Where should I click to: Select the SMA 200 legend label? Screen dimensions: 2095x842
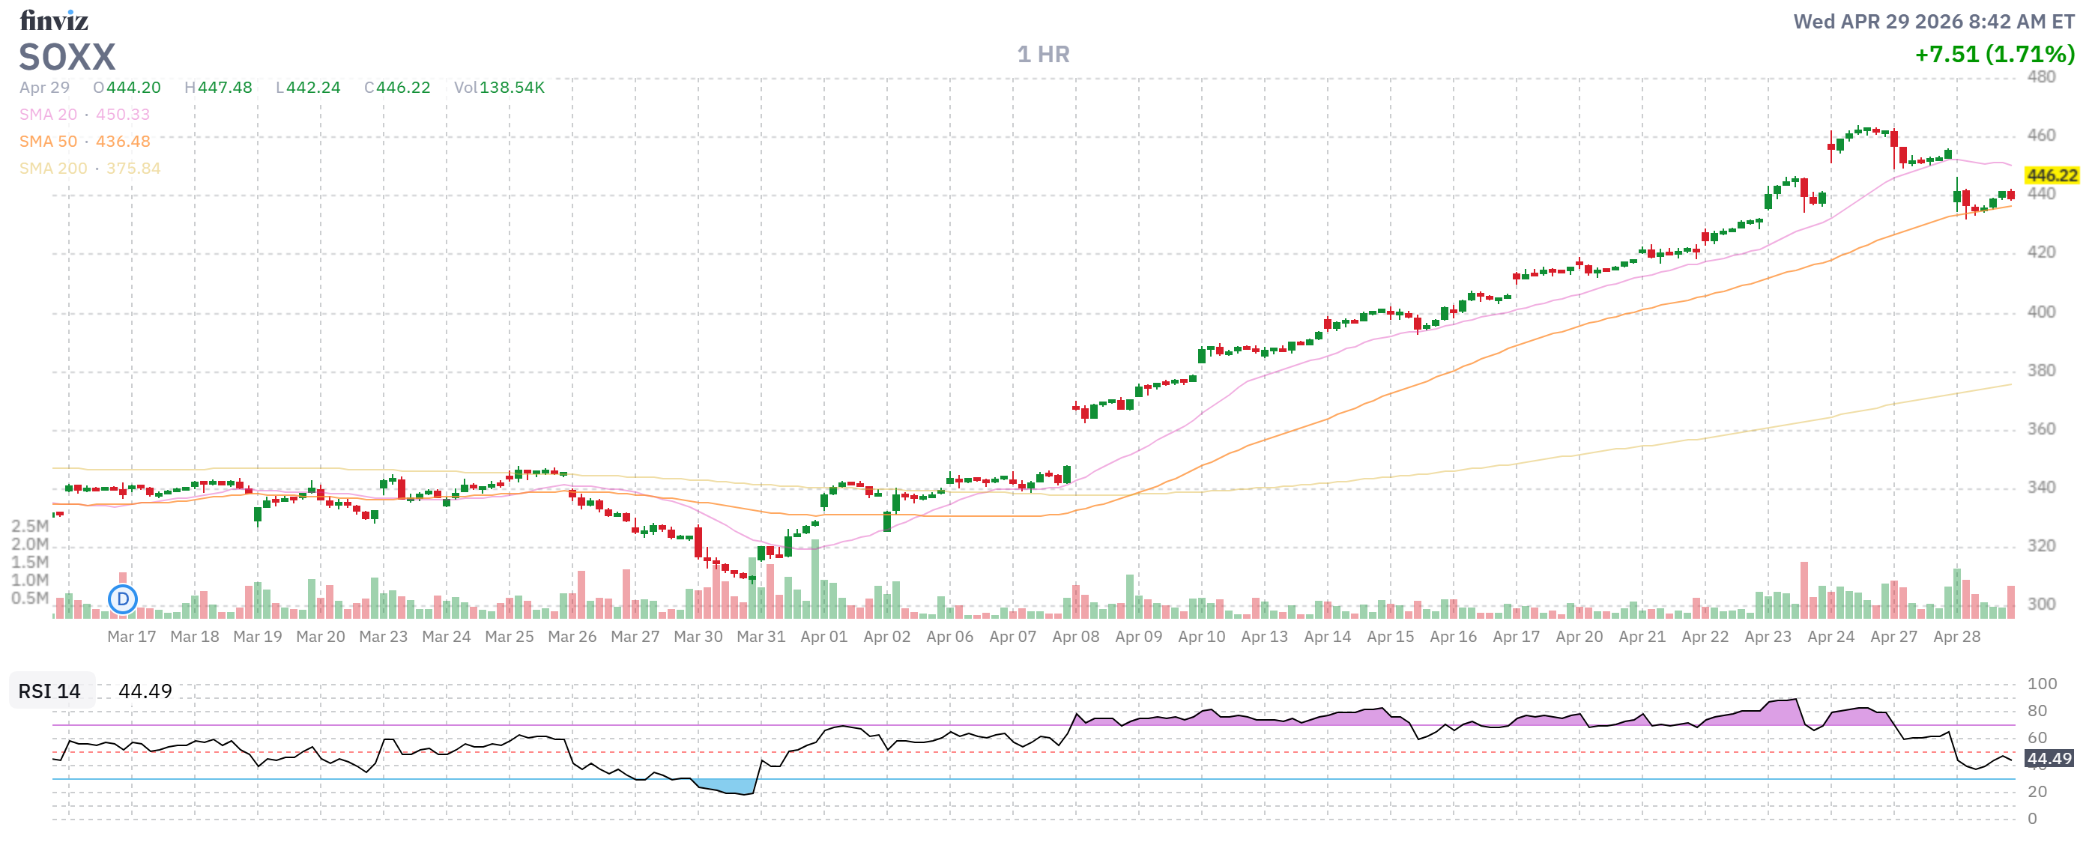[x=53, y=169]
